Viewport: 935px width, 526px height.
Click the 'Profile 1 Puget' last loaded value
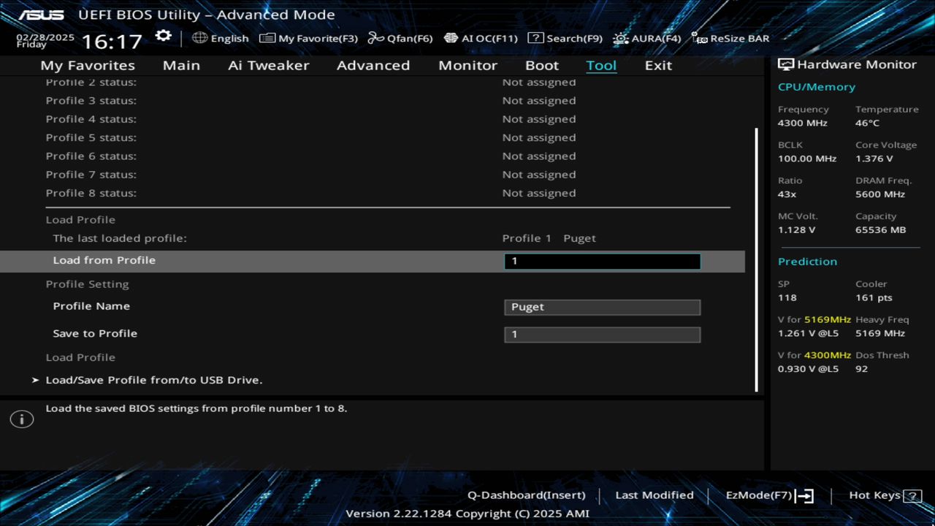pos(549,238)
